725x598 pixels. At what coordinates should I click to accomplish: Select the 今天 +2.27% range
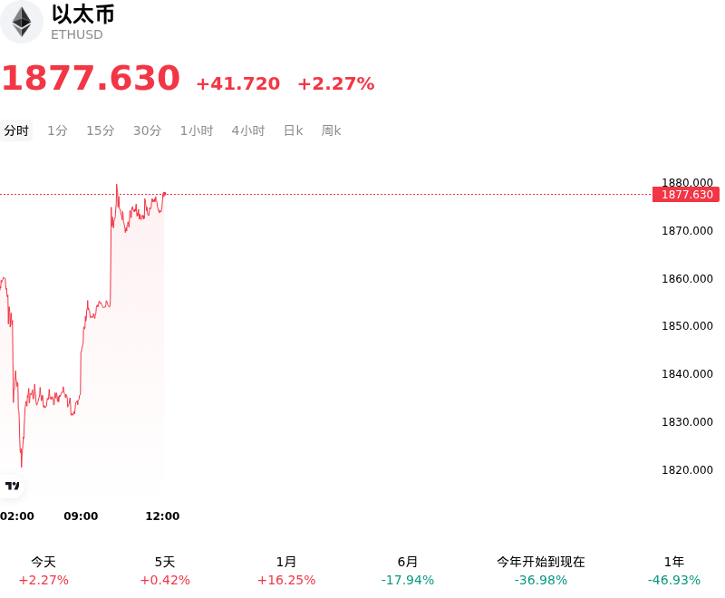43,571
